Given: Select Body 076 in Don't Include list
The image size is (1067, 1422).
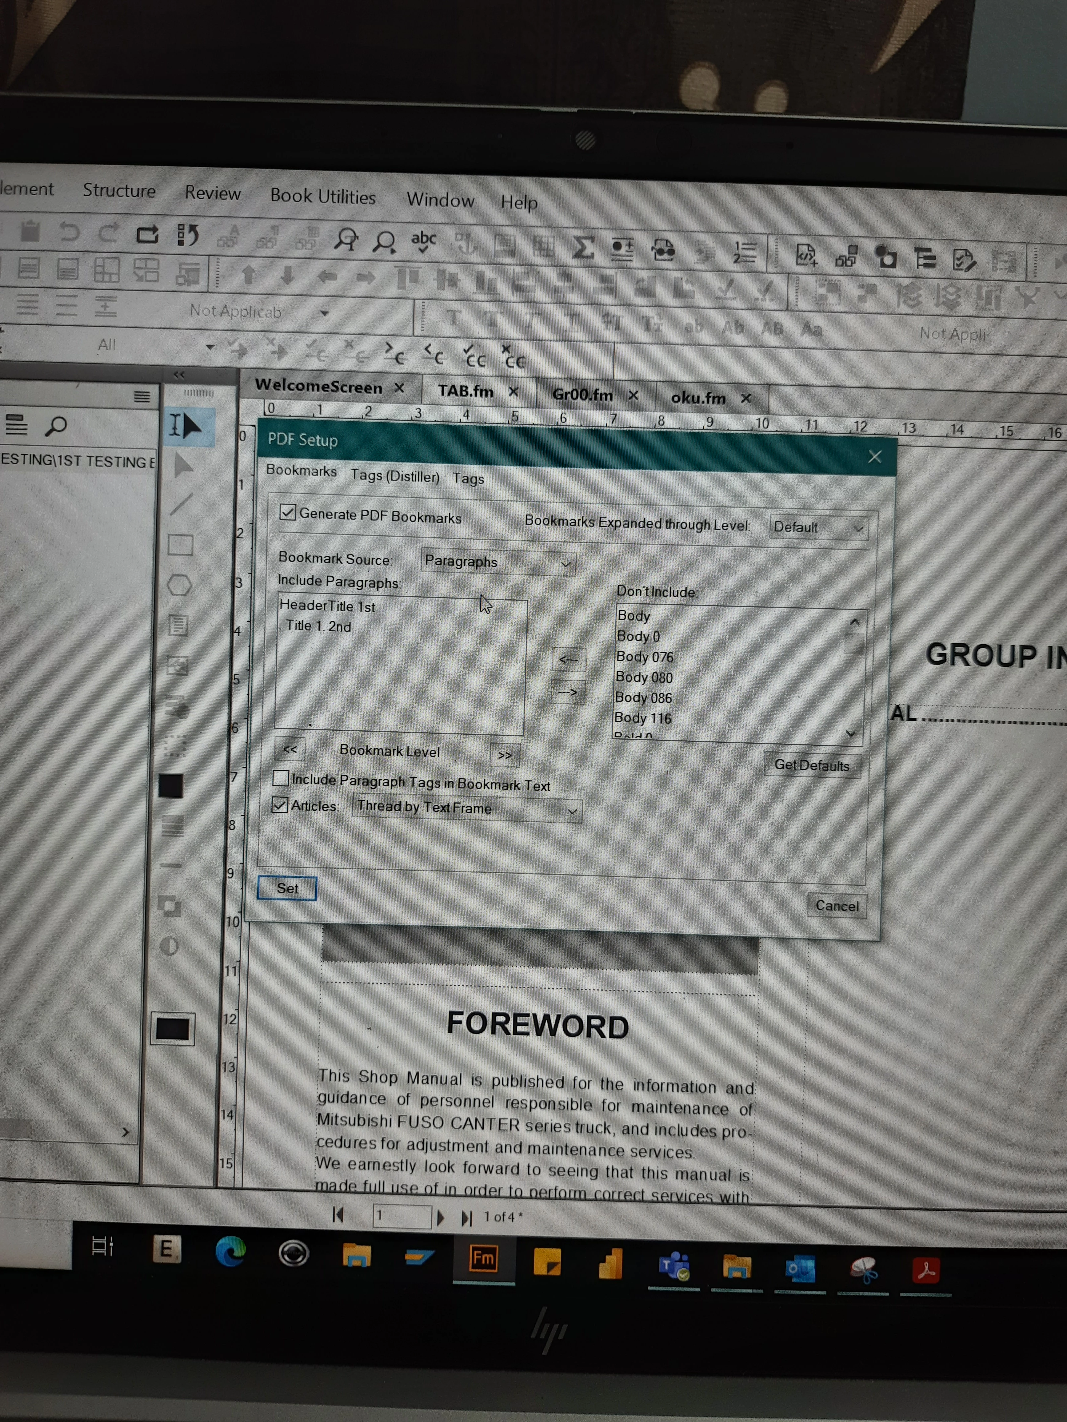Looking at the screenshot, I should pos(645,656).
